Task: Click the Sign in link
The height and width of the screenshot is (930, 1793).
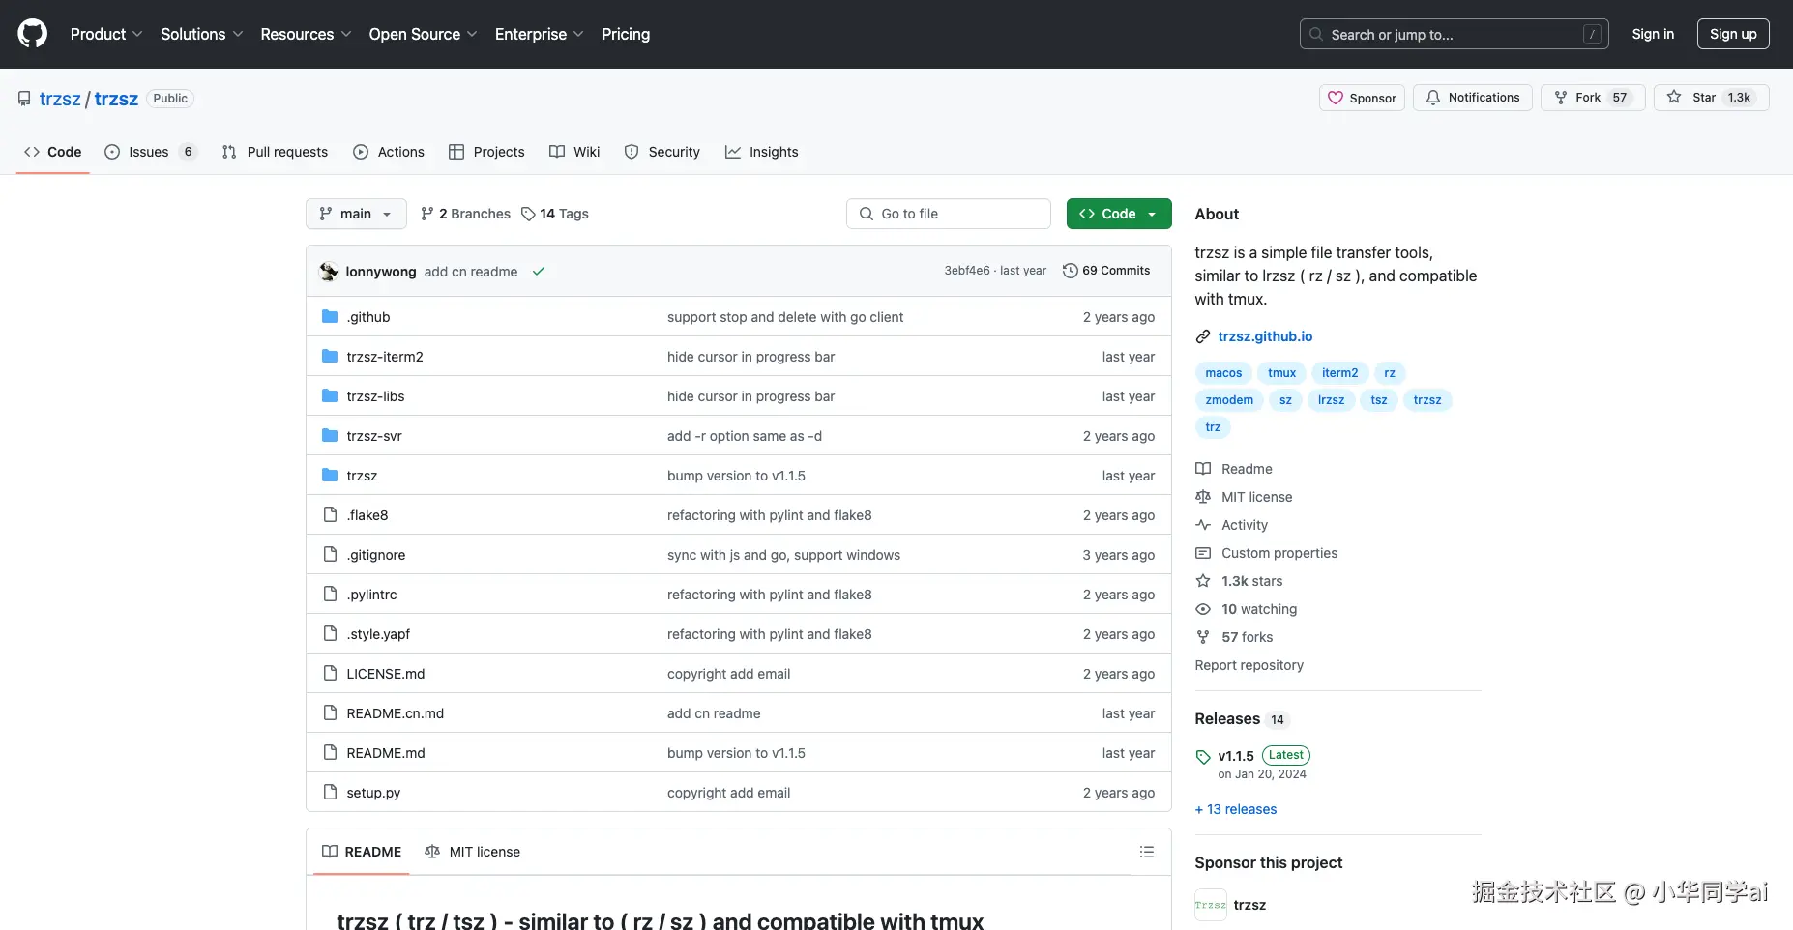Action: (1653, 34)
